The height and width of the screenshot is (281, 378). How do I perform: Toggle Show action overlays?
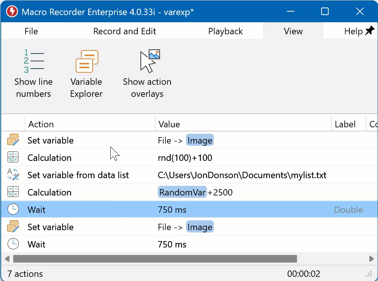point(147,74)
